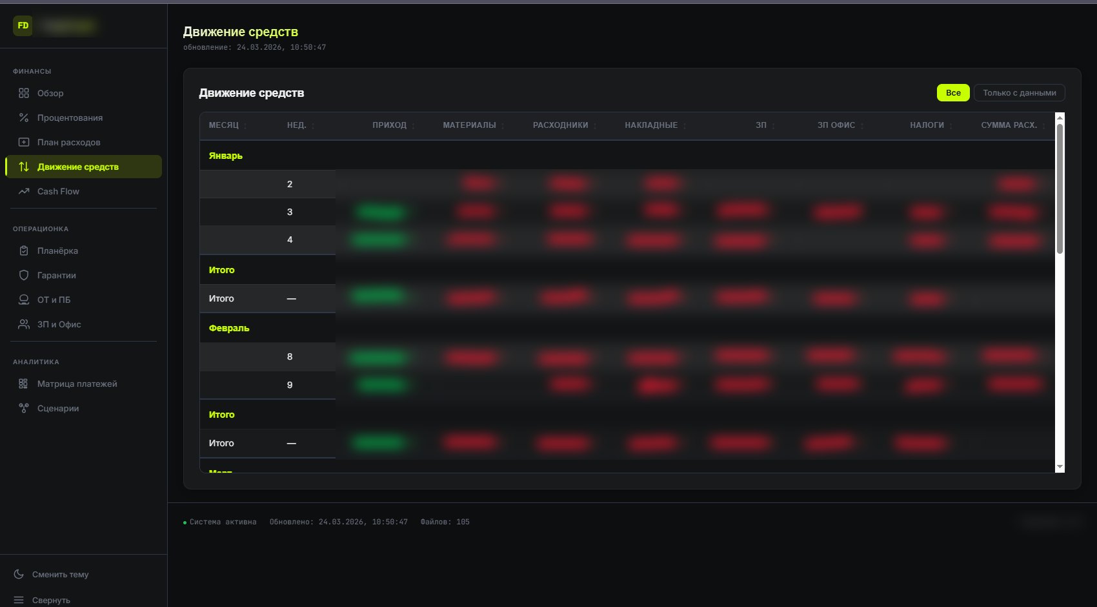Click the Сценарии branch icon
This screenshot has width=1097, height=607.
(x=24, y=408)
